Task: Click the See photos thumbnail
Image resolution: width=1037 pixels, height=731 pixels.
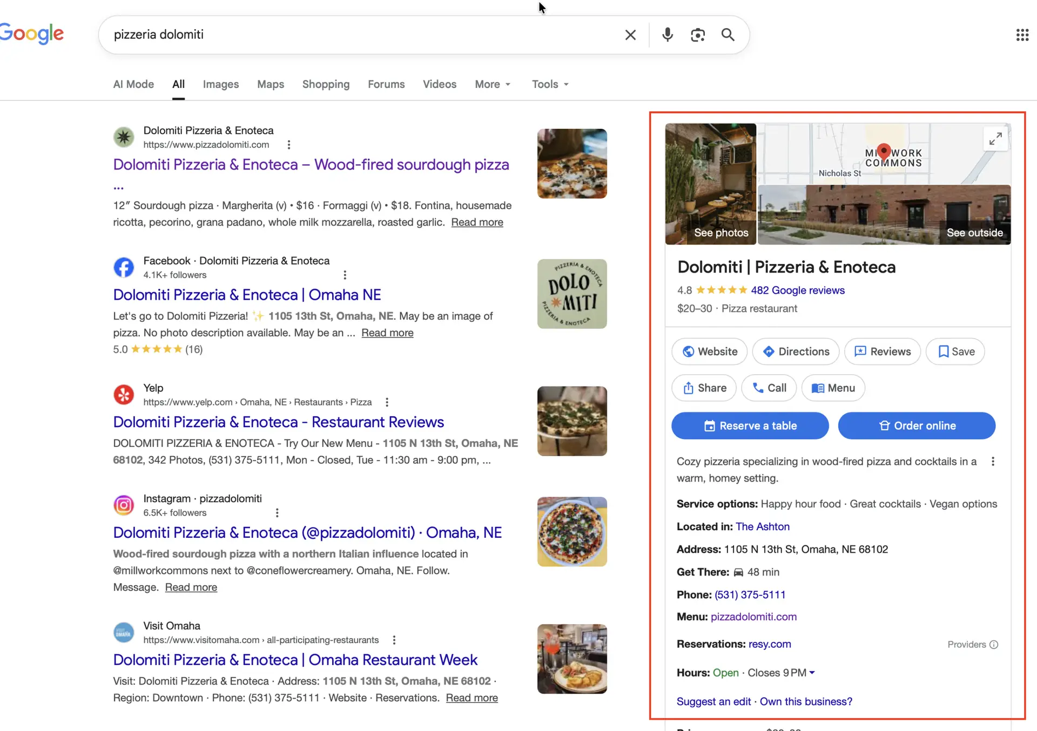Action: coord(711,184)
